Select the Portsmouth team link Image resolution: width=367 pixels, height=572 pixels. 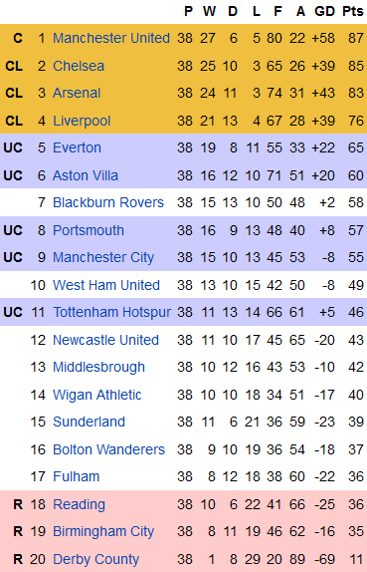89,230
